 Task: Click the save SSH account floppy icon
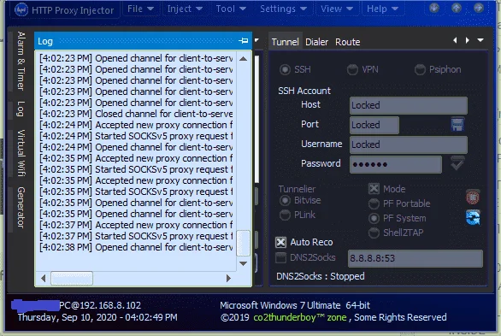point(457,125)
